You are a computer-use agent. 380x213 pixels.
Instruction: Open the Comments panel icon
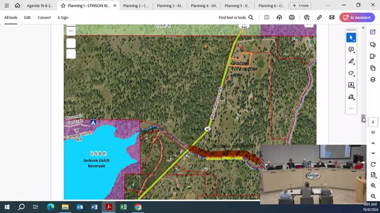(373, 45)
